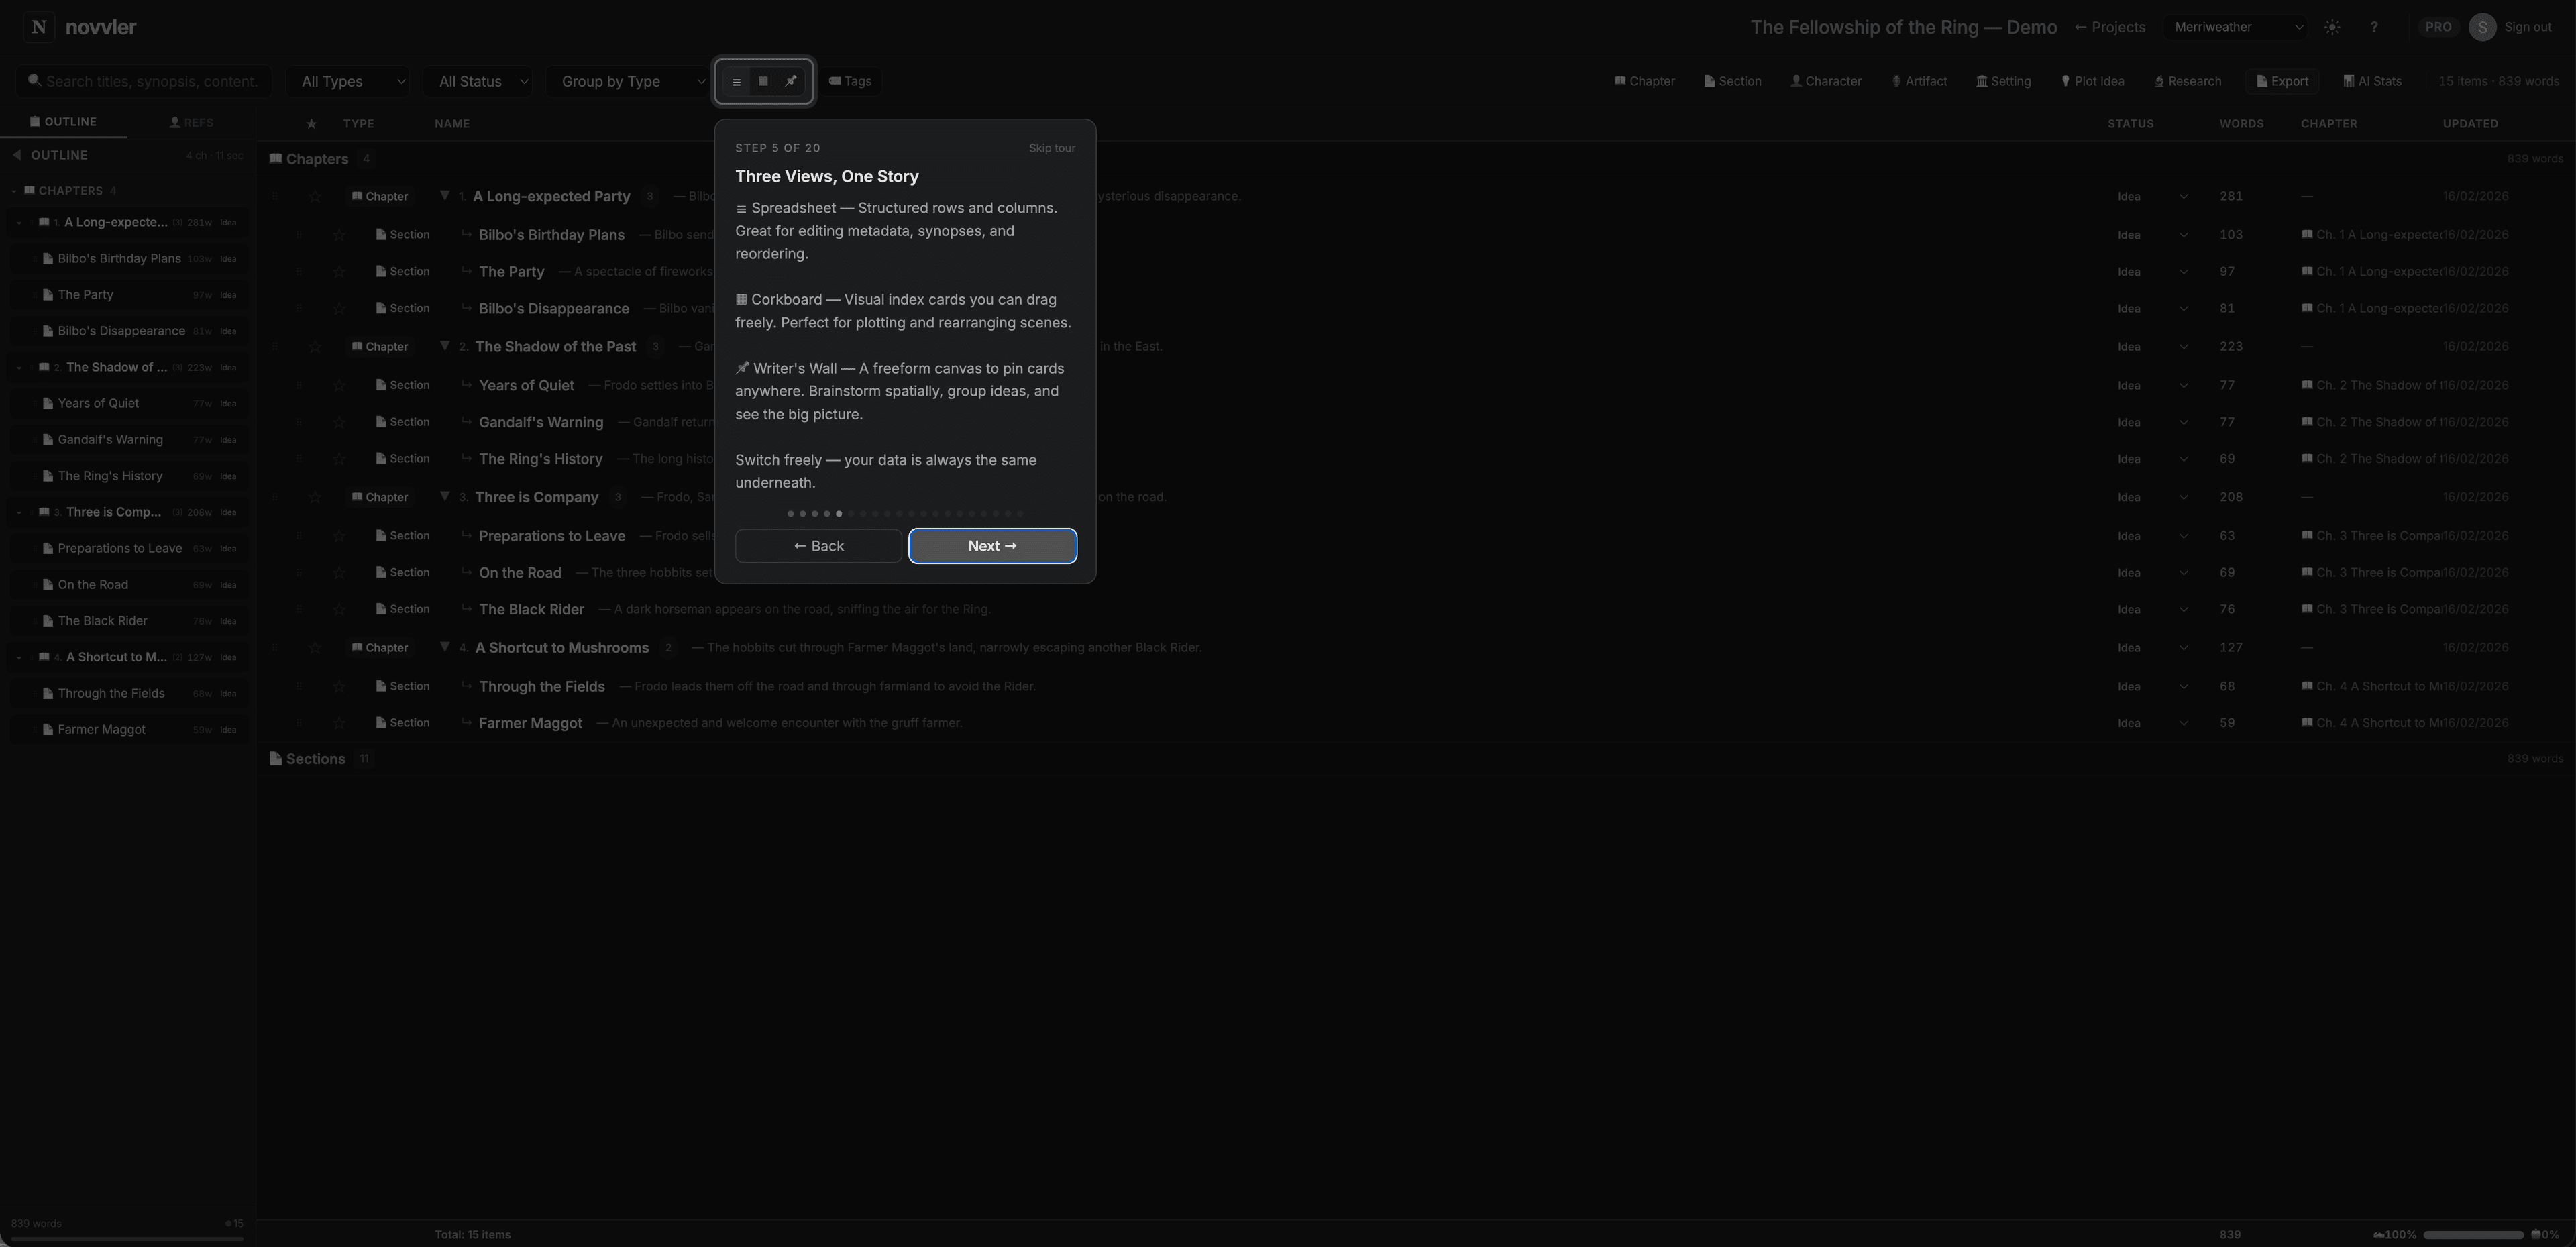2576x1247 pixels.
Task: Open the All Types filter dropdown
Action: [x=348, y=81]
